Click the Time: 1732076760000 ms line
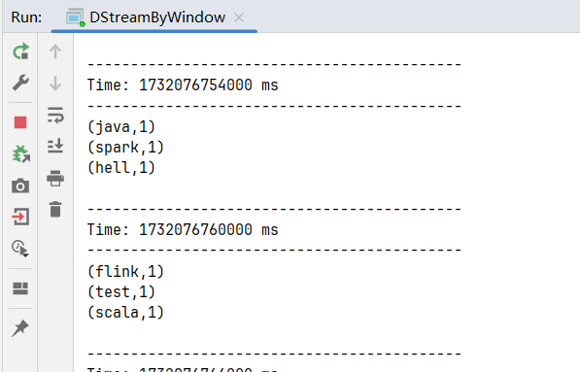Image resolution: width=580 pixels, height=372 pixels. click(x=183, y=229)
